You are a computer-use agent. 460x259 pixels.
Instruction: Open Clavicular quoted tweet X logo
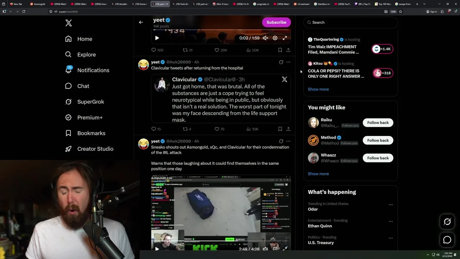[x=284, y=79]
